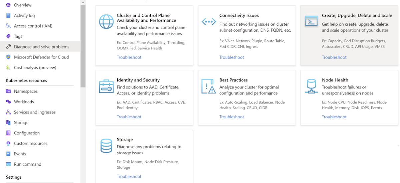
Task: Click Troubleshoot link on Storage card
Action: coord(129,177)
